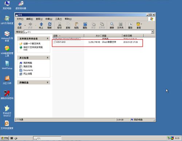Click the Delete toolbar icon
The height and width of the screenshot is (141, 182).
(85, 26)
